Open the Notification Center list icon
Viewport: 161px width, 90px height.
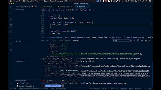pyautogui.click(x=150, y=1)
